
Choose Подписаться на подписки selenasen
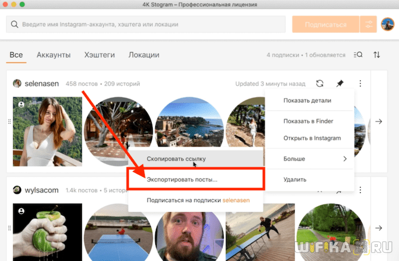click(196, 200)
